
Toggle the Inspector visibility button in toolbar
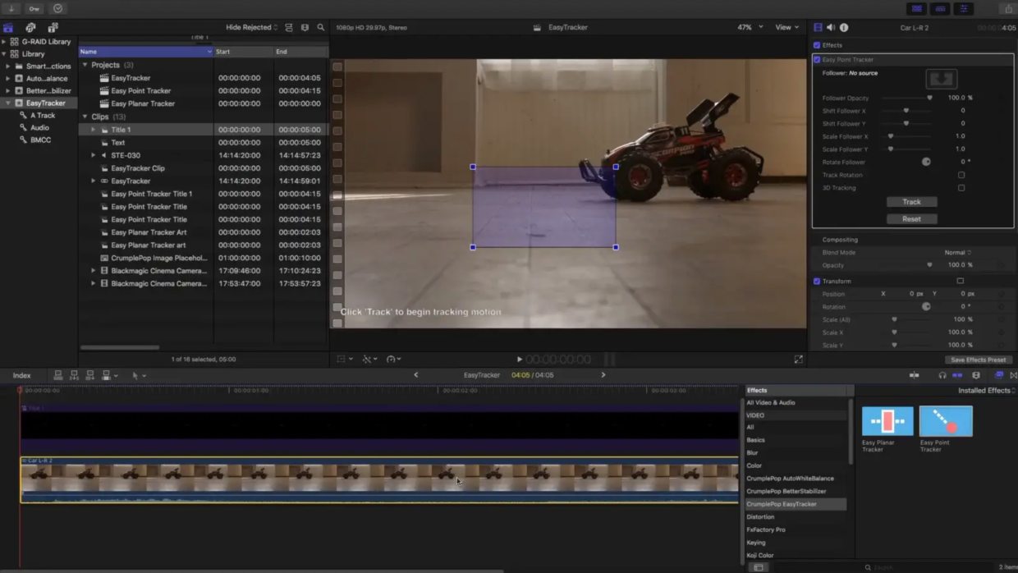[x=964, y=8]
